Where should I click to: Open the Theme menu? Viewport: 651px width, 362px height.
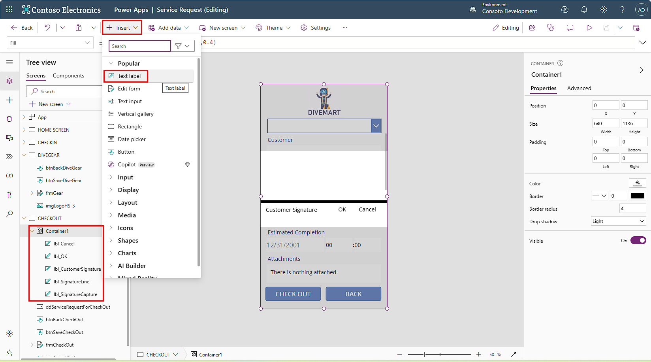pos(272,27)
